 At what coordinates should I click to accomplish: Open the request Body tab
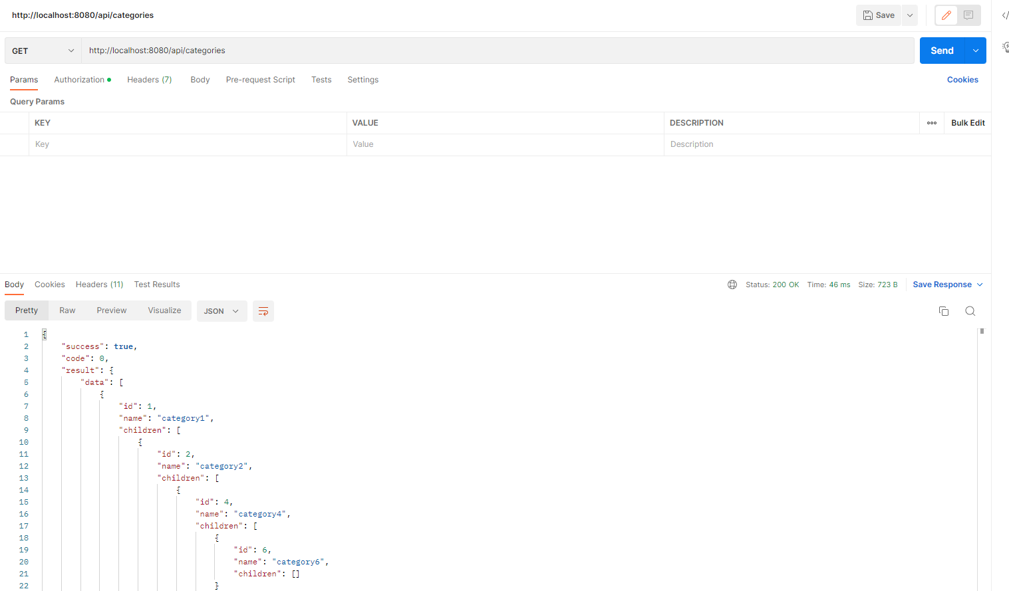pyautogui.click(x=200, y=80)
